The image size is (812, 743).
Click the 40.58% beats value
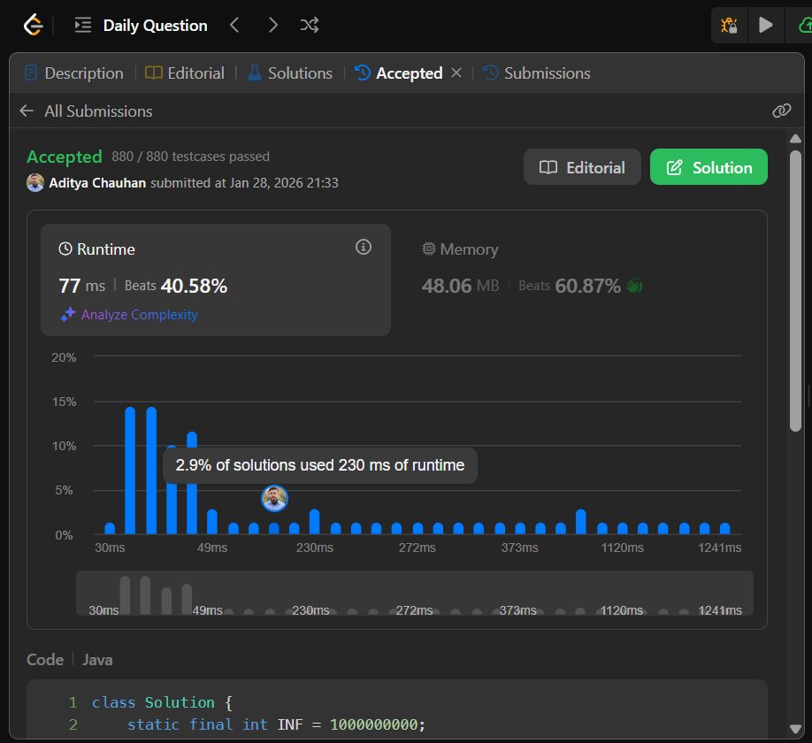tap(194, 286)
